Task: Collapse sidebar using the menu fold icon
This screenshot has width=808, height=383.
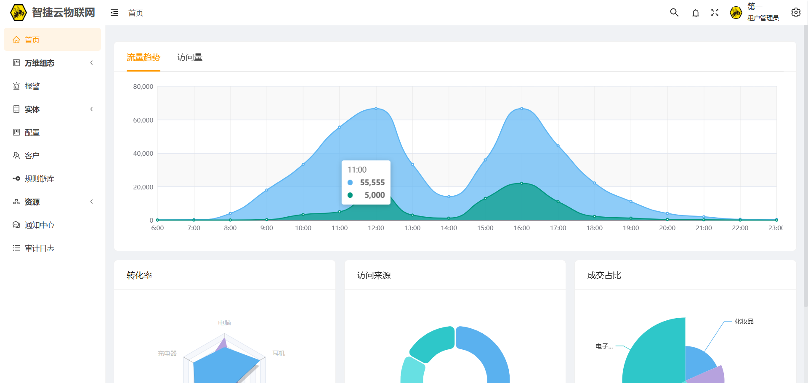Action: tap(114, 13)
